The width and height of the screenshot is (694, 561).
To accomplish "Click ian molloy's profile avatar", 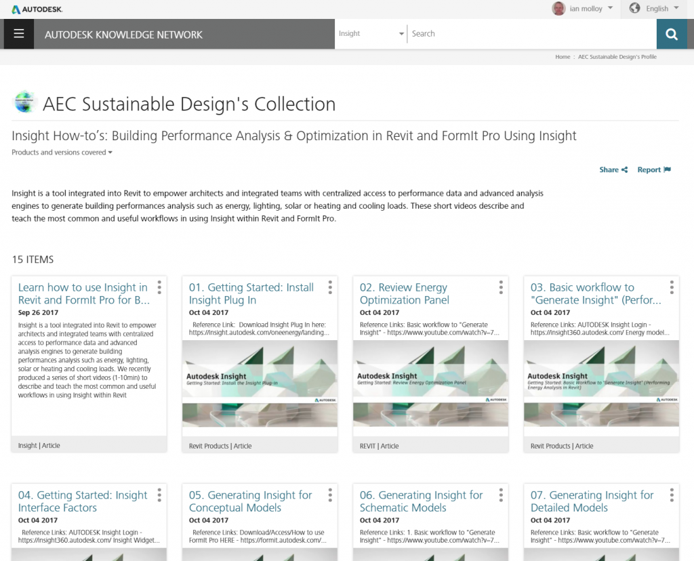I will click(558, 8).
